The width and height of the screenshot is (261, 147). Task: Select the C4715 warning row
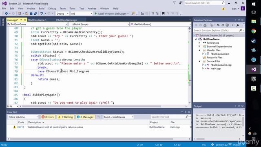click(x=99, y=127)
